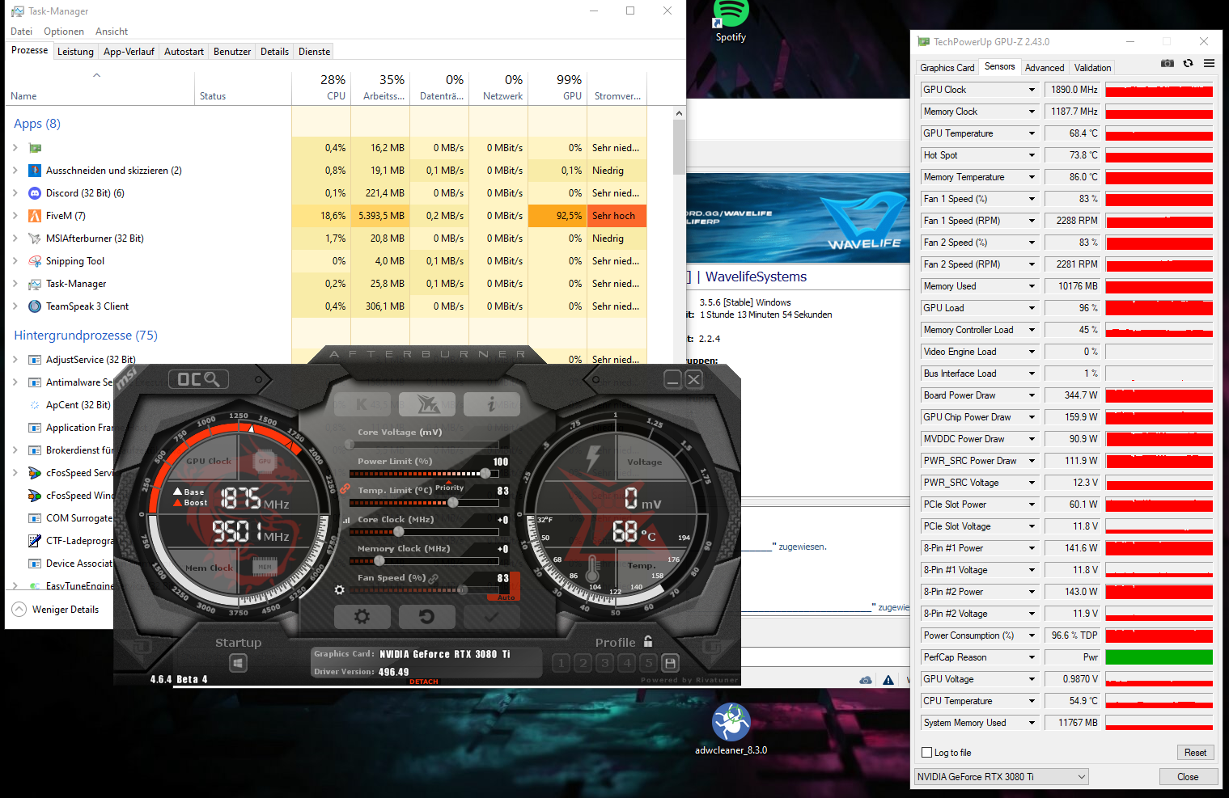The height and width of the screenshot is (798, 1229).
Task: Open the Board Power Draw dropdown in GPU-Z
Action: [1032, 395]
